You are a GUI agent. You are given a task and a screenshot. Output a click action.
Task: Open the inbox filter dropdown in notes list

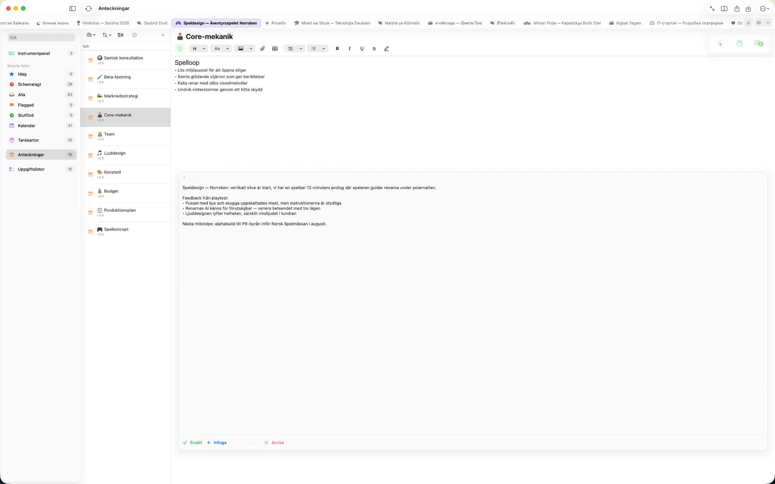pyautogui.click(x=91, y=35)
